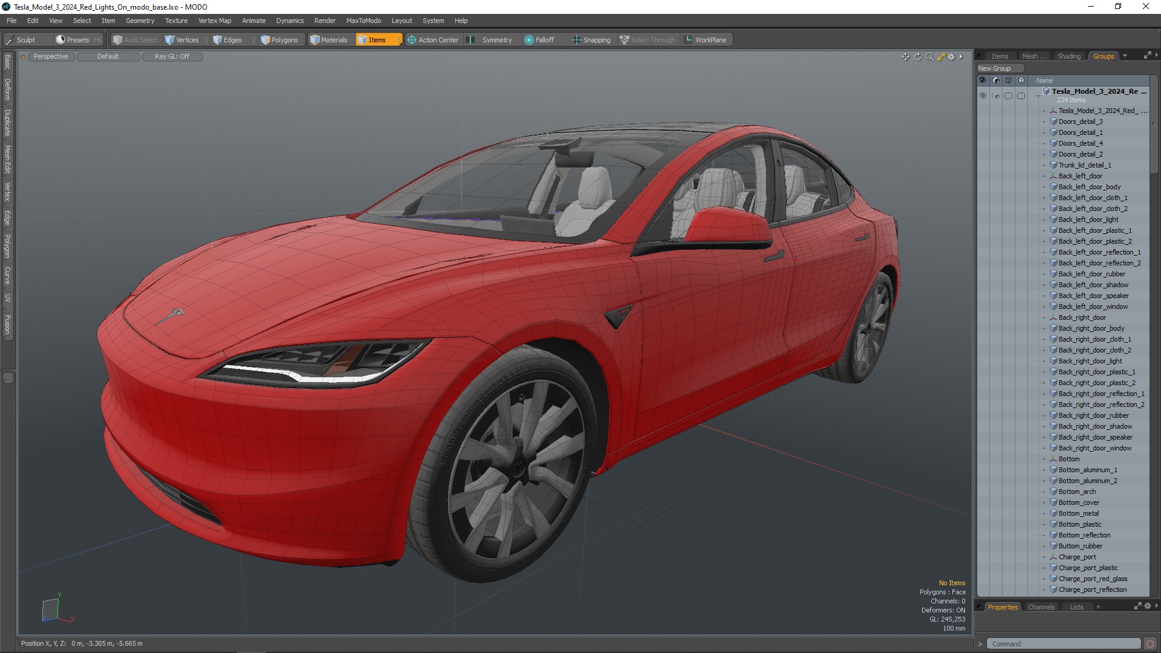The image size is (1161, 653).
Task: Open the Geometry menu
Action: pyautogui.click(x=140, y=21)
